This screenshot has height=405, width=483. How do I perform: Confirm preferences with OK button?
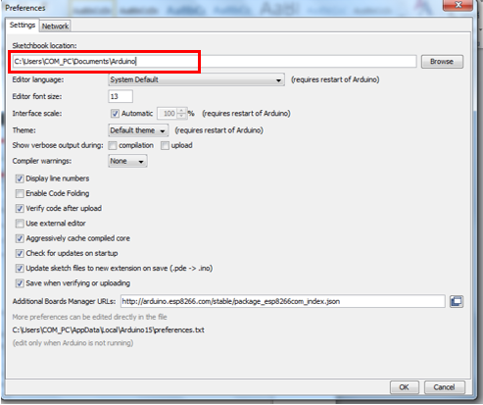[405, 387]
